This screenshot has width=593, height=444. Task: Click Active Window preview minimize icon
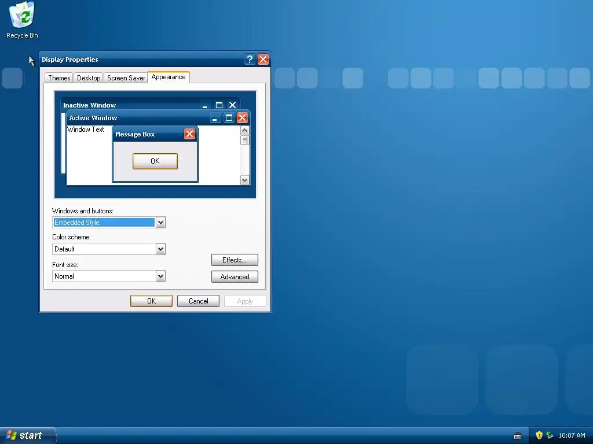pos(215,118)
